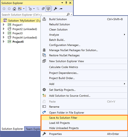128x137 pixels.
Task: Click the Sync with Active Document icon
Action: coord(38,9)
